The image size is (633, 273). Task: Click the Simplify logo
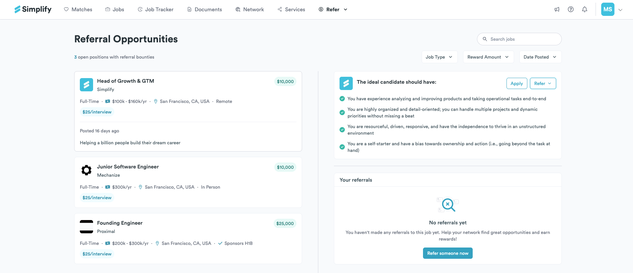coord(33,9)
